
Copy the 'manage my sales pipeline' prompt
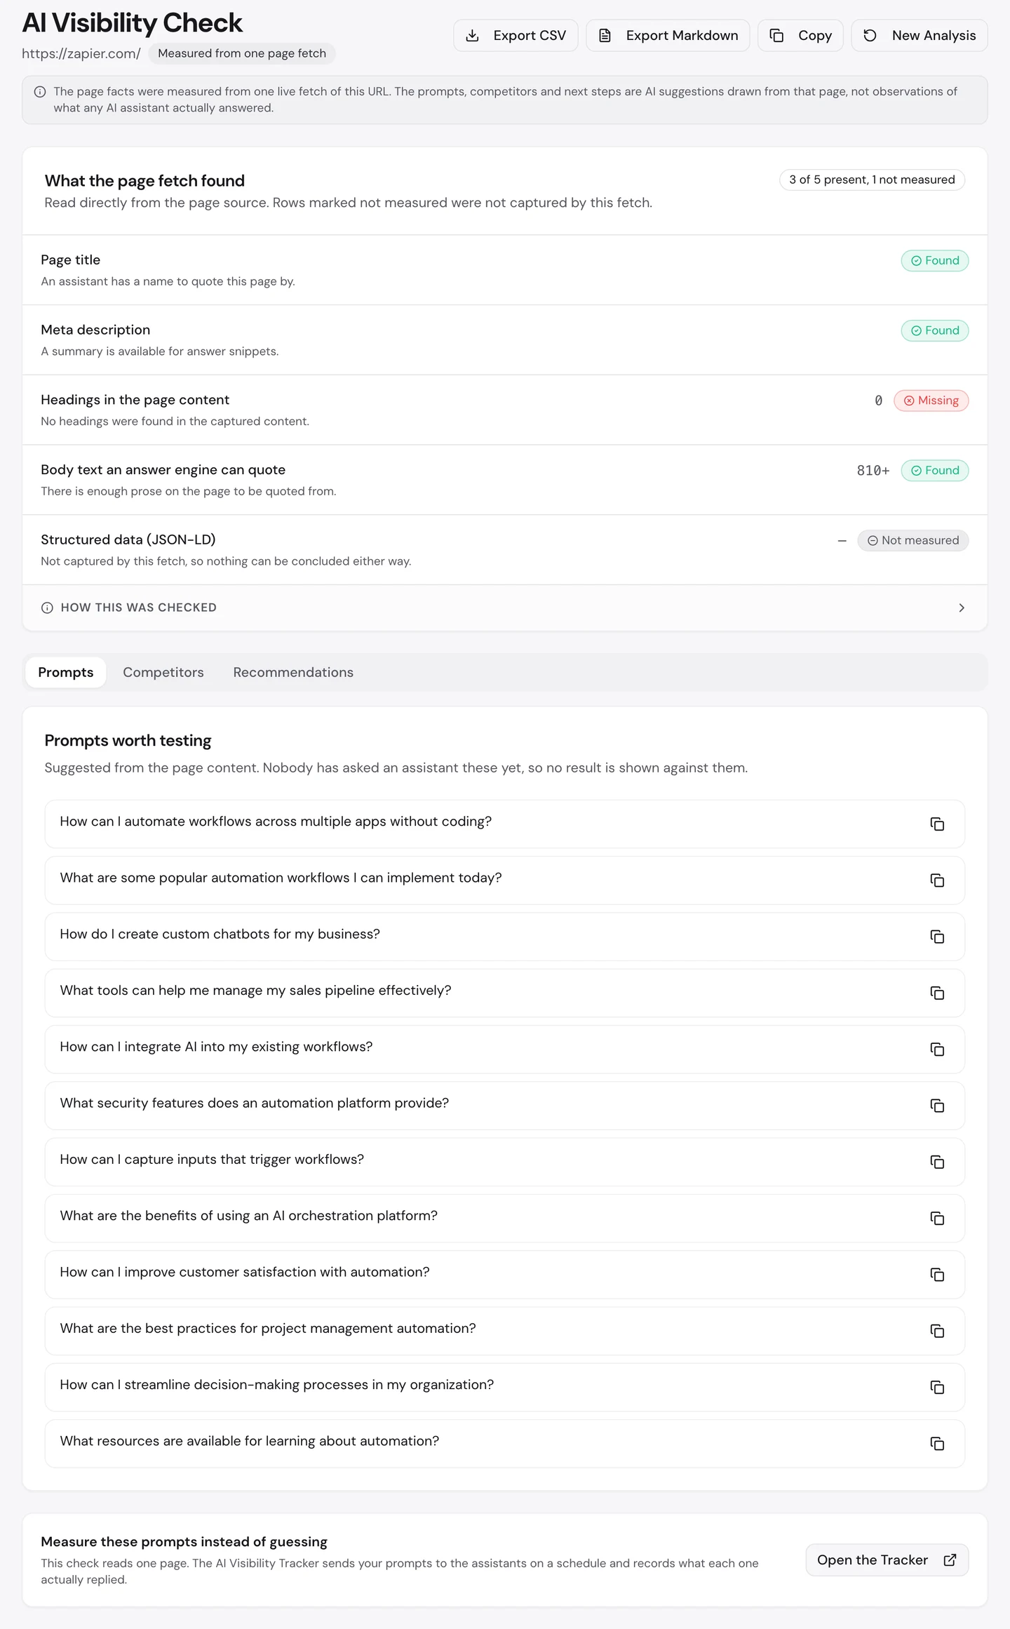[937, 993]
